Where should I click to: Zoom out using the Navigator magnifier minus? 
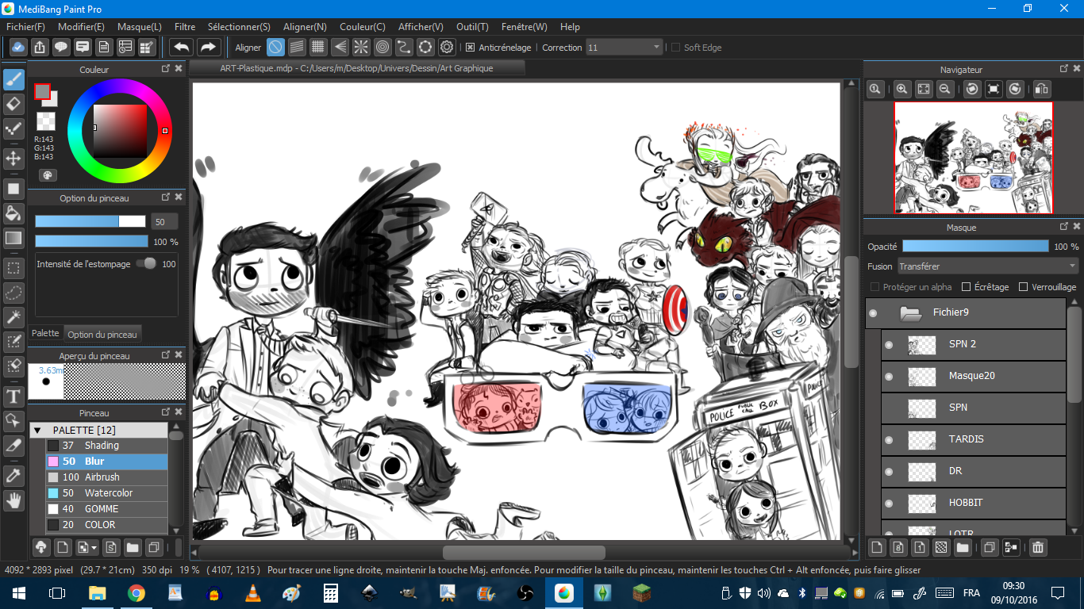point(945,90)
